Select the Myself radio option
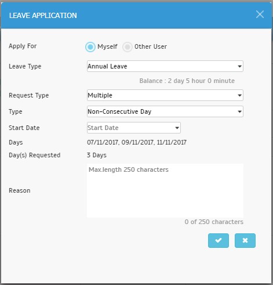This screenshot has height=285, width=273. tap(90, 47)
